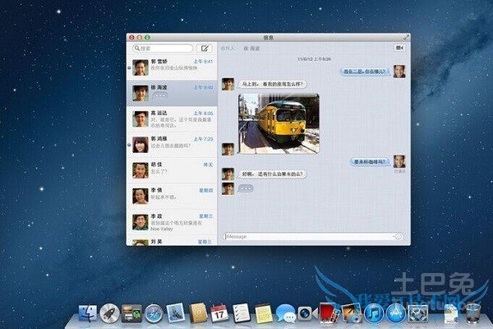Open the App Store from the Dock

click(x=395, y=313)
